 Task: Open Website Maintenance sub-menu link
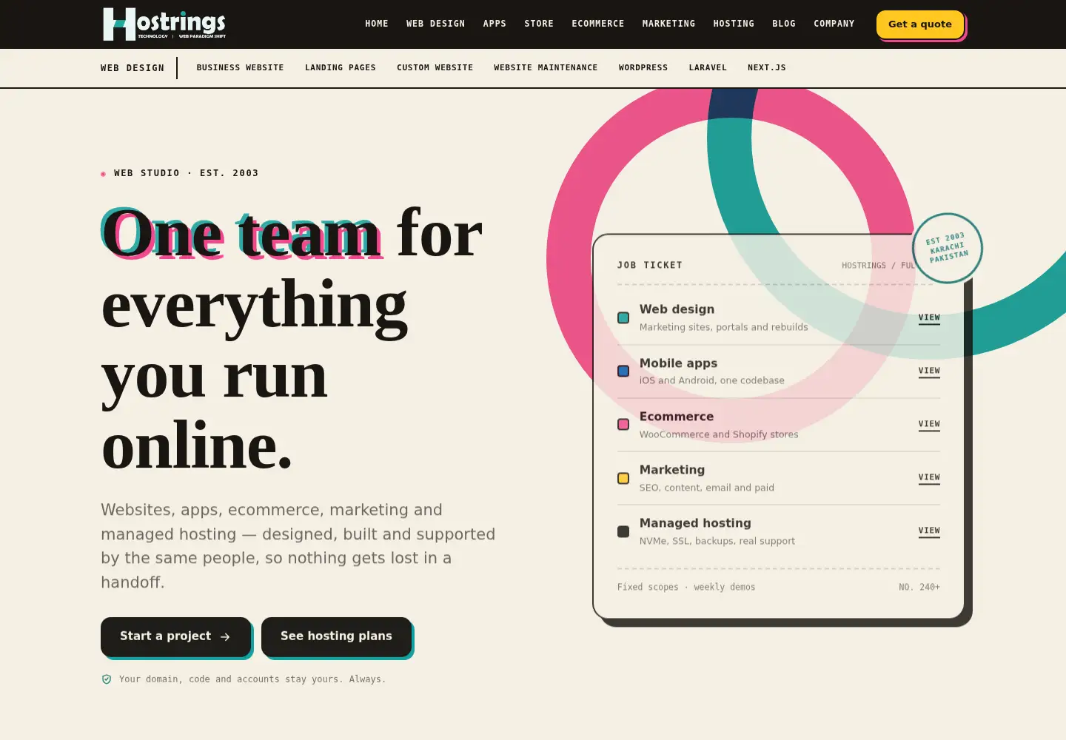click(546, 67)
